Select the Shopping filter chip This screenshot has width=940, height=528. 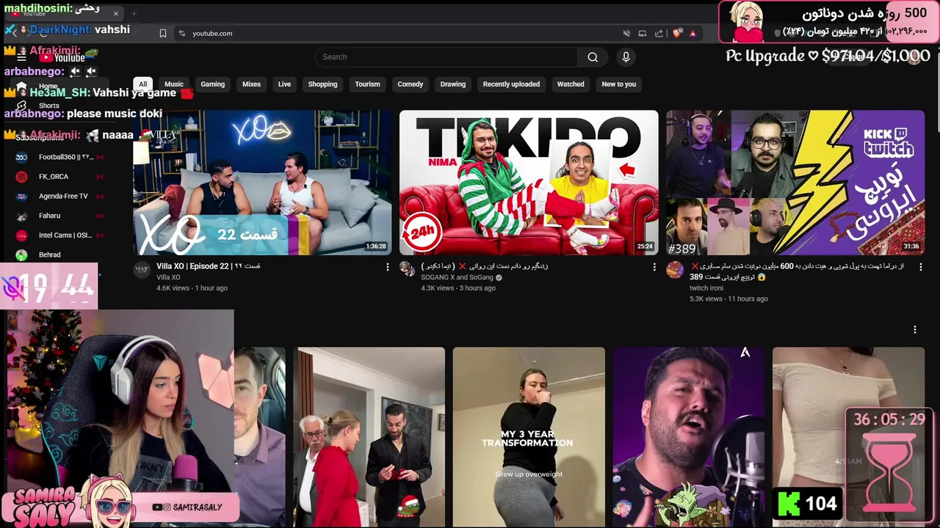coord(322,84)
